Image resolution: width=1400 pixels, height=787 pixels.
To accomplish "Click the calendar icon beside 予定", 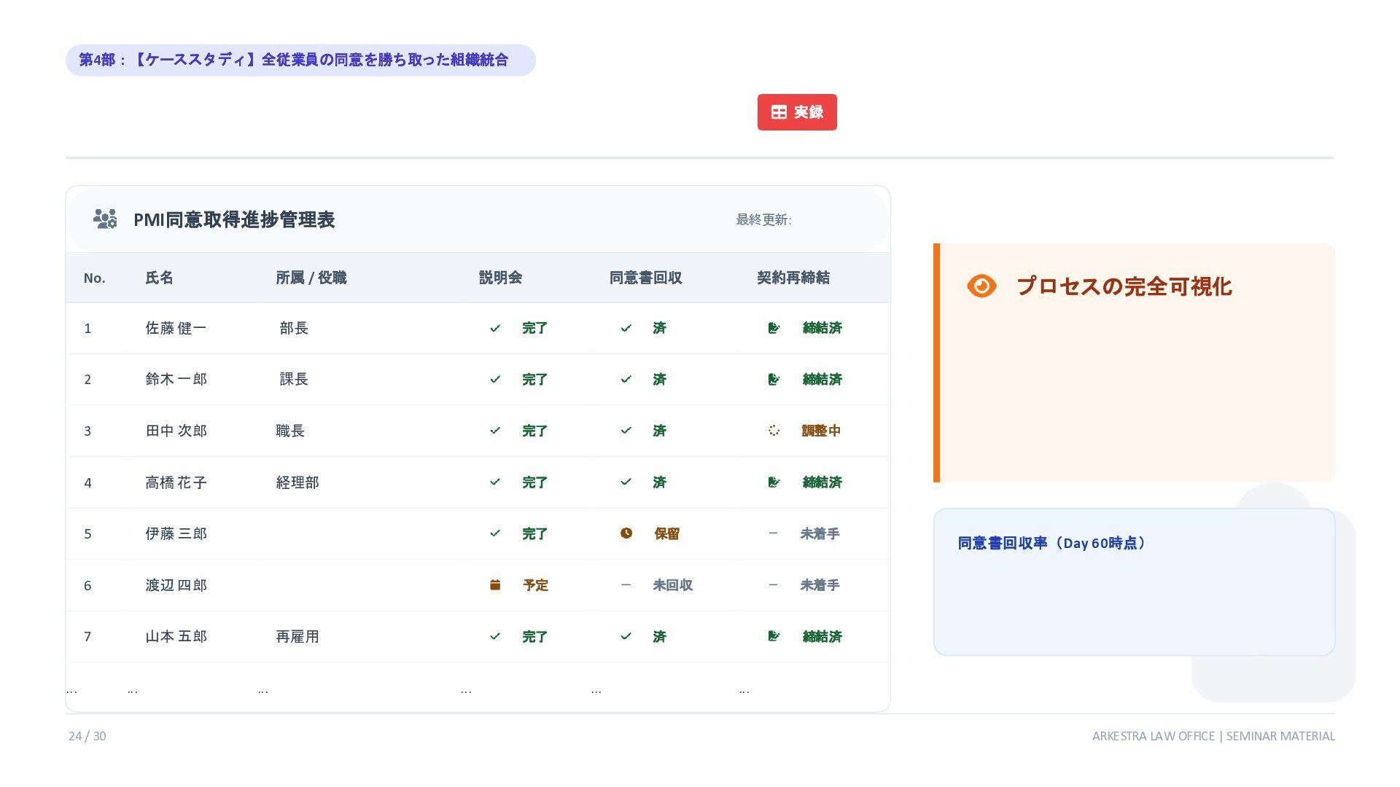I will pyautogui.click(x=495, y=584).
